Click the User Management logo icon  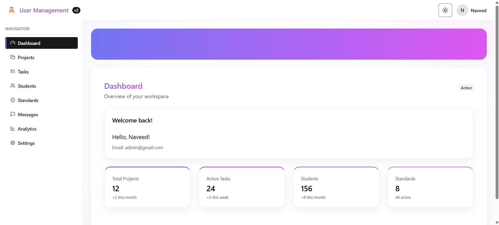pyautogui.click(x=11, y=10)
